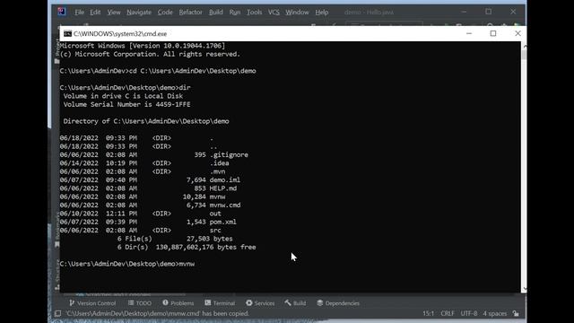Change the CRLF line separator setting
Image resolution: width=574 pixels, height=323 pixels.
point(448,313)
